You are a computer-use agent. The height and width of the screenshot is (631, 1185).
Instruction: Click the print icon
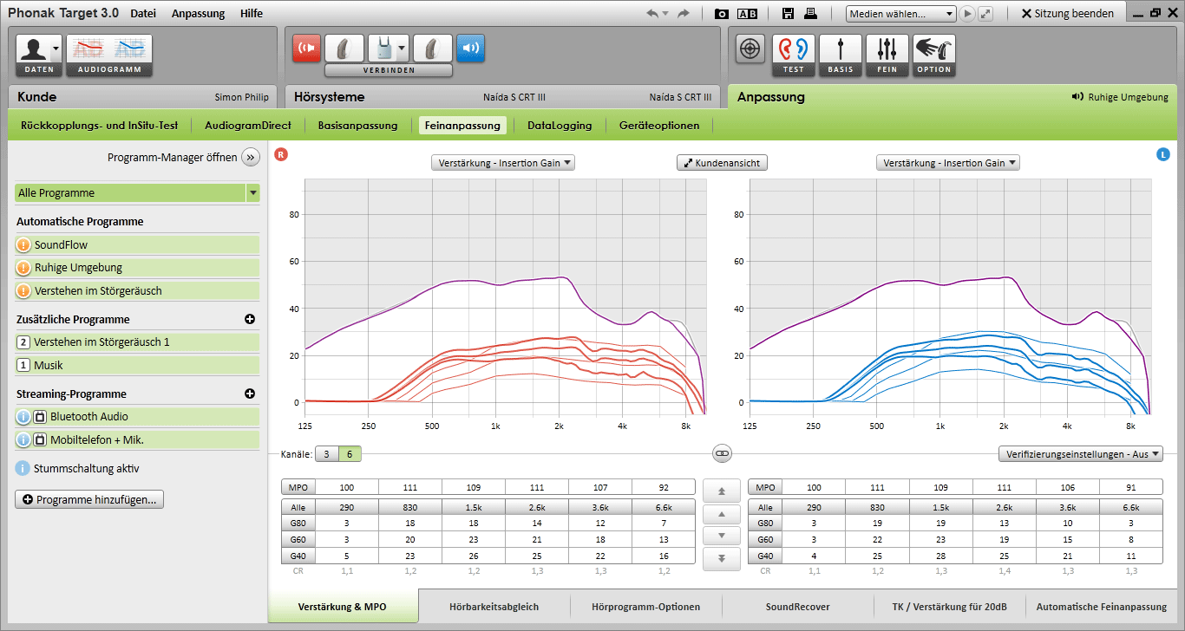click(x=810, y=13)
